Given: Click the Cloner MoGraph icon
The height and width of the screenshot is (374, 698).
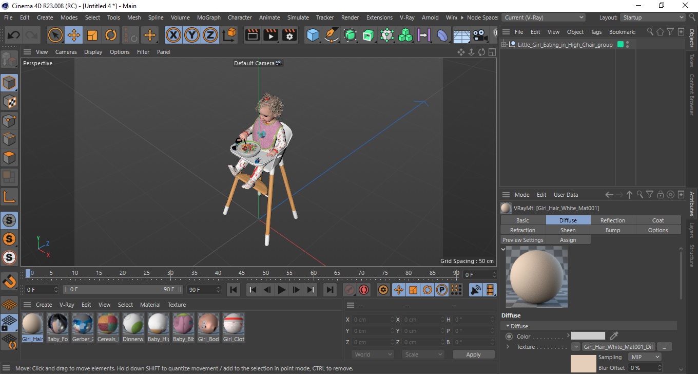Looking at the screenshot, I should (x=405, y=35).
